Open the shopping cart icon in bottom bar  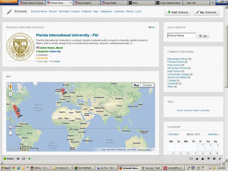208,159
